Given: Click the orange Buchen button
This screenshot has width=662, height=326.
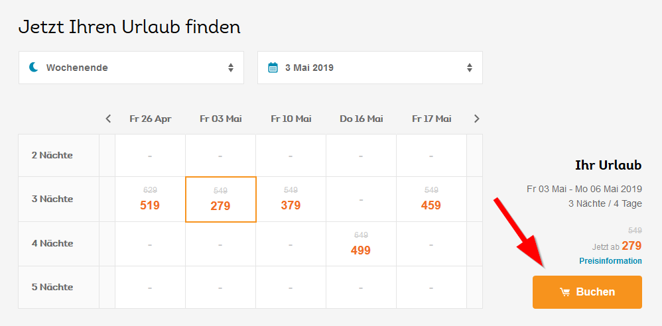Looking at the screenshot, I should (x=587, y=292).
